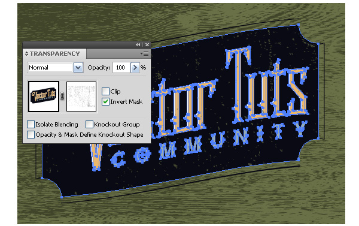Enable Isolate Blending
This screenshot has height=226, width=359.
[x=31, y=124]
